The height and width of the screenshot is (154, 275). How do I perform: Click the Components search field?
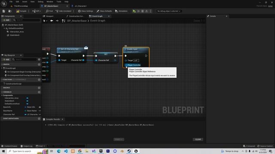click(x=26, y=20)
